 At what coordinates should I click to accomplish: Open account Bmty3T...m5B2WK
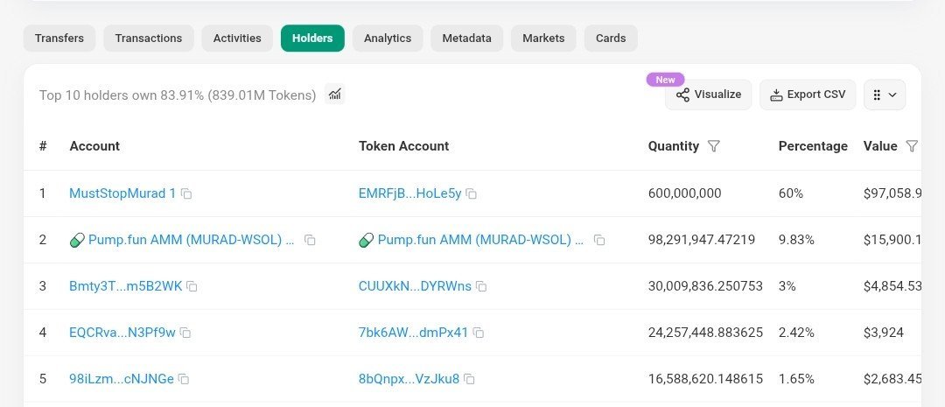point(125,286)
